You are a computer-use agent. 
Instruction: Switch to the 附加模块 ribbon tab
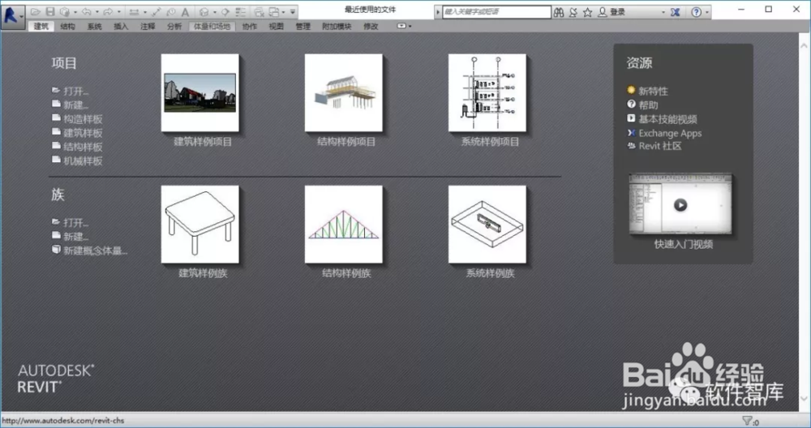(337, 26)
